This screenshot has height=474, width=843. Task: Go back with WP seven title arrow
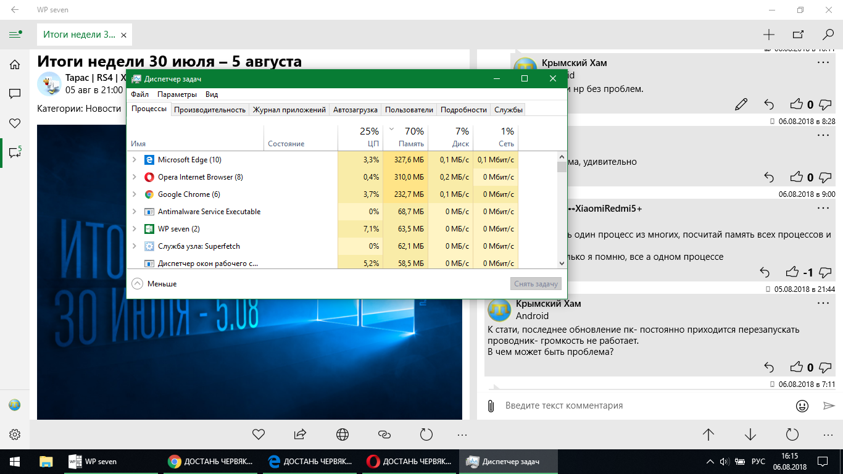coord(15,10)
